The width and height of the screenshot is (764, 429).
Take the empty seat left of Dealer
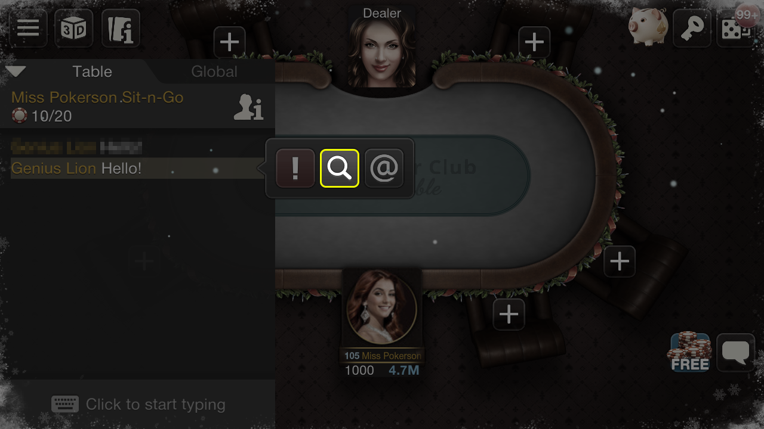230,42
